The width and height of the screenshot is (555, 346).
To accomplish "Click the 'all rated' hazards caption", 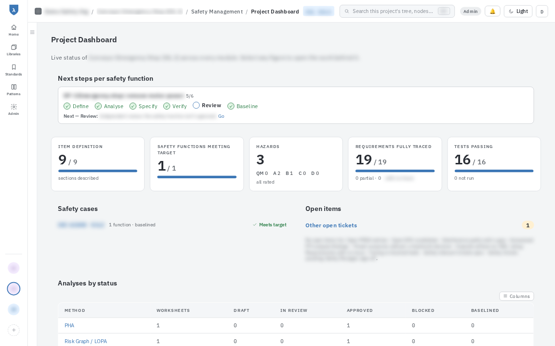I will (x=265, y=182).
